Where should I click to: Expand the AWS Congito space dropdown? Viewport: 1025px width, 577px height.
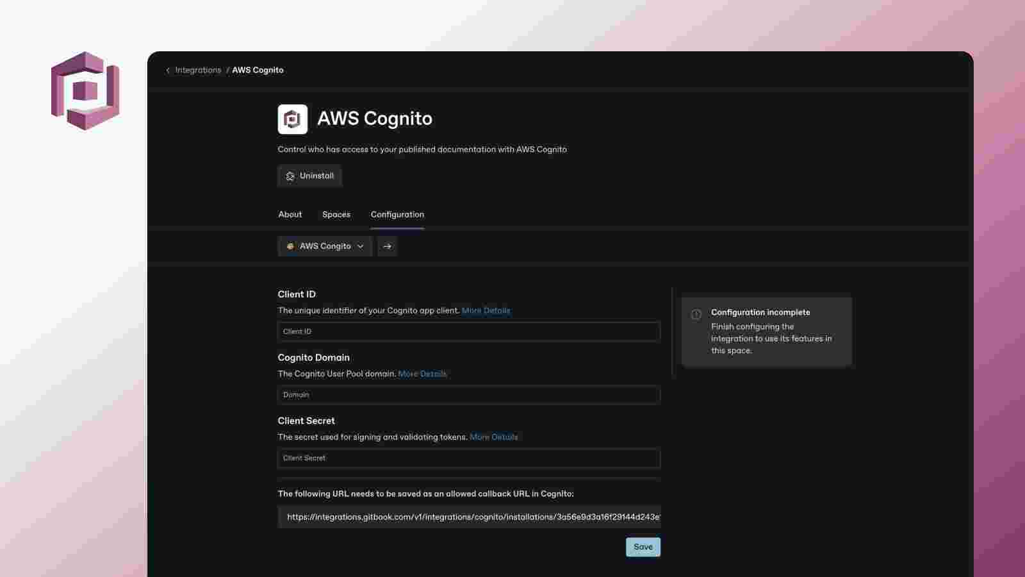pos(325,246)
